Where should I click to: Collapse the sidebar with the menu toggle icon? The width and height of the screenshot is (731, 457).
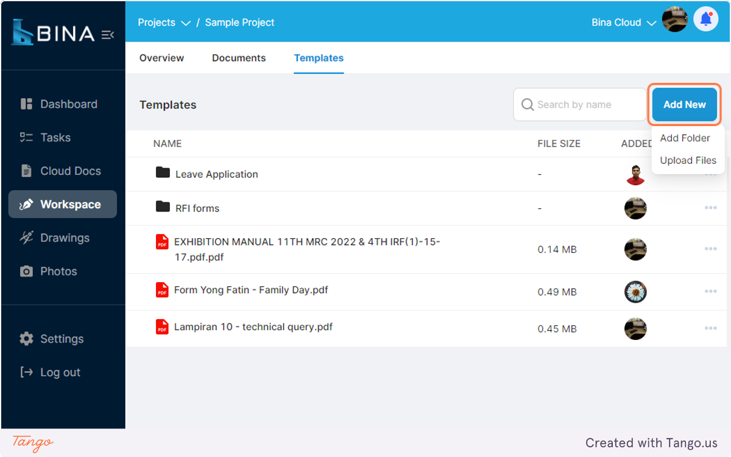point(108,35)
